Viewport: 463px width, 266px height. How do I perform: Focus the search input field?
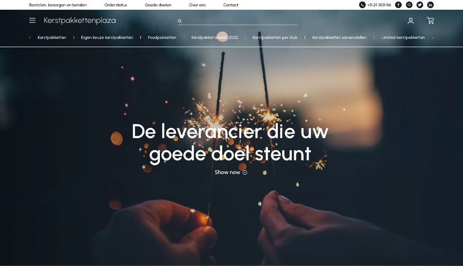click(240, 21)
